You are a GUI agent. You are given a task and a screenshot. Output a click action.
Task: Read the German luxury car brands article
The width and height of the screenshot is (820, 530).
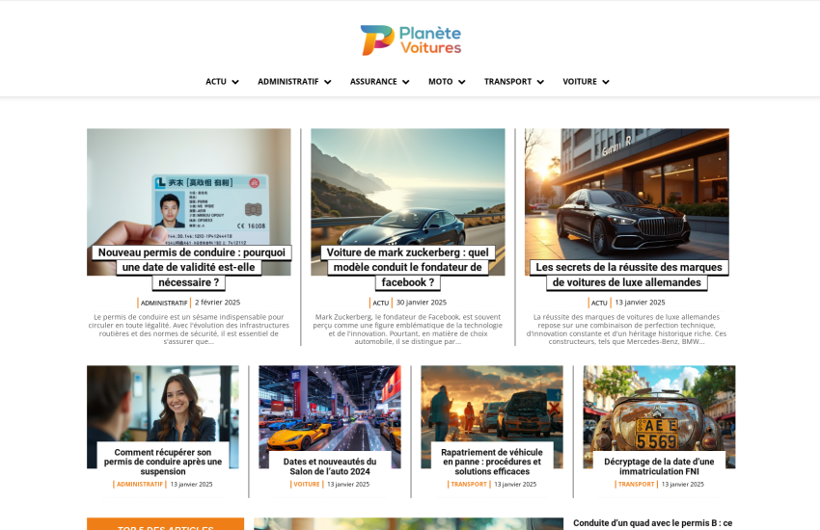point(629,275)
